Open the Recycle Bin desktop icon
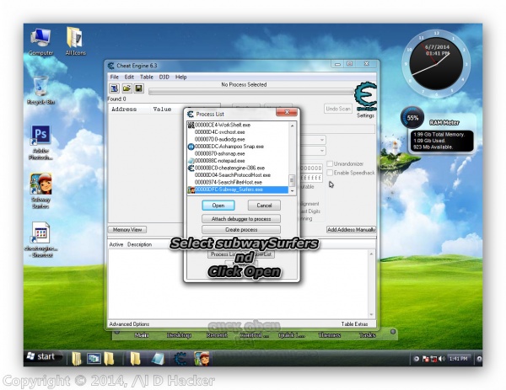The width and height of the screenshot is (506, 390). click(x=40, y=87)
